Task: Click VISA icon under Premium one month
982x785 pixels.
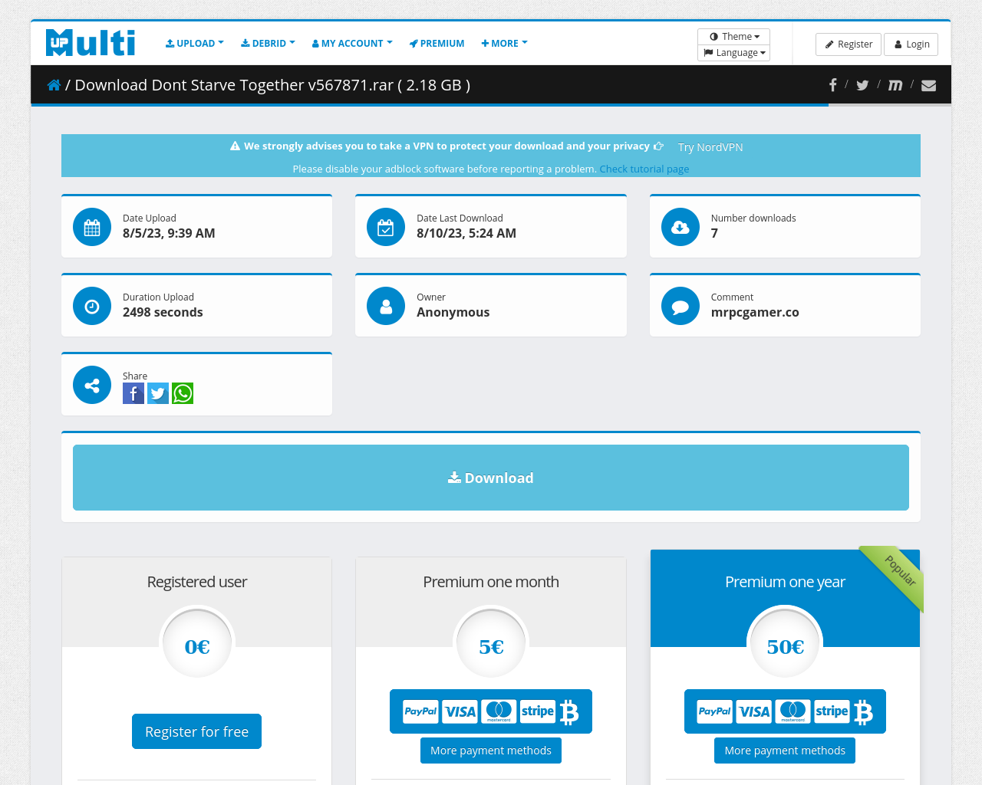Action: point(460,711)
